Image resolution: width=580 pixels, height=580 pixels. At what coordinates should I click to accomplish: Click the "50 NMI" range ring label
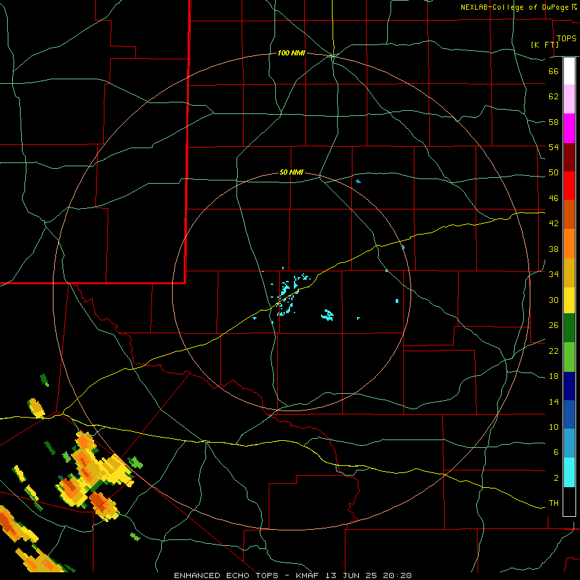pos(291,172)
